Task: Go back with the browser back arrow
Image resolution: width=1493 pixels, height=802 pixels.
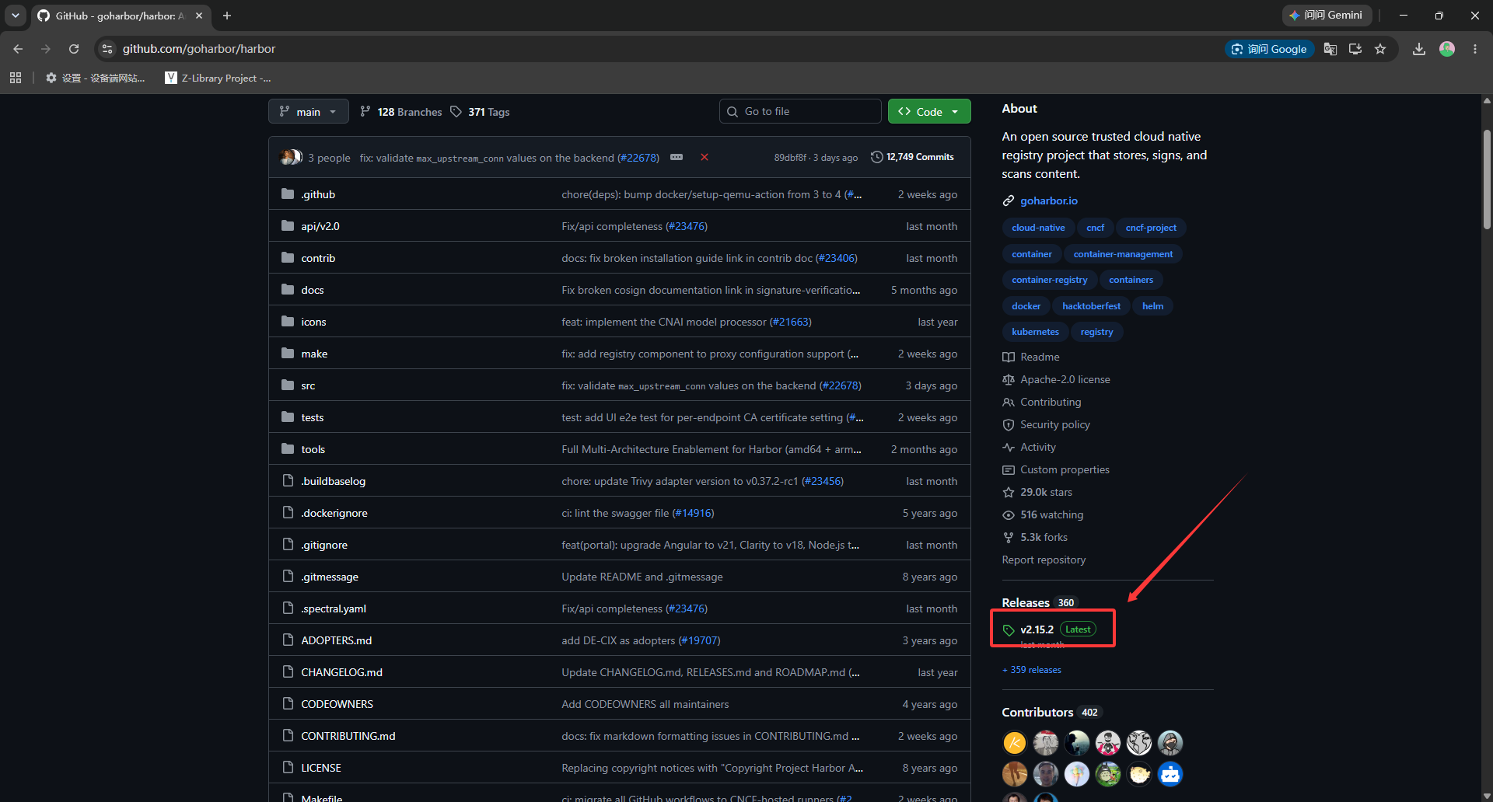Action: coord(18,49)
